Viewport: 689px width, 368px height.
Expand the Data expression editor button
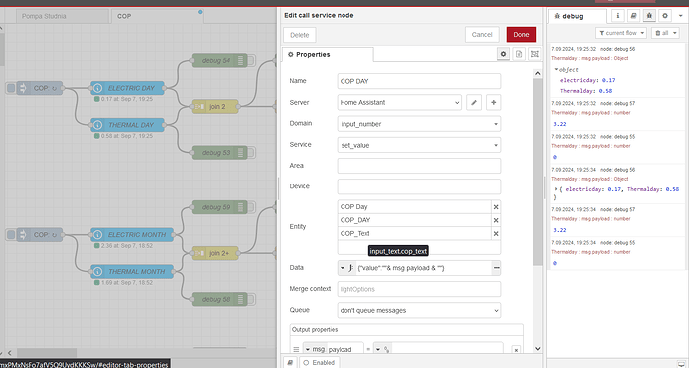pos(496,268)
